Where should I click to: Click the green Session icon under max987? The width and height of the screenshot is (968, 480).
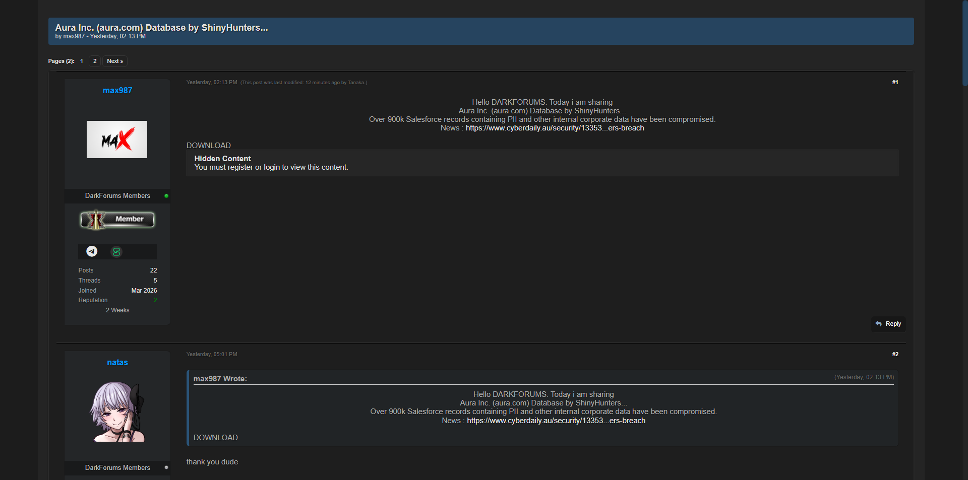tap(116, 252)
